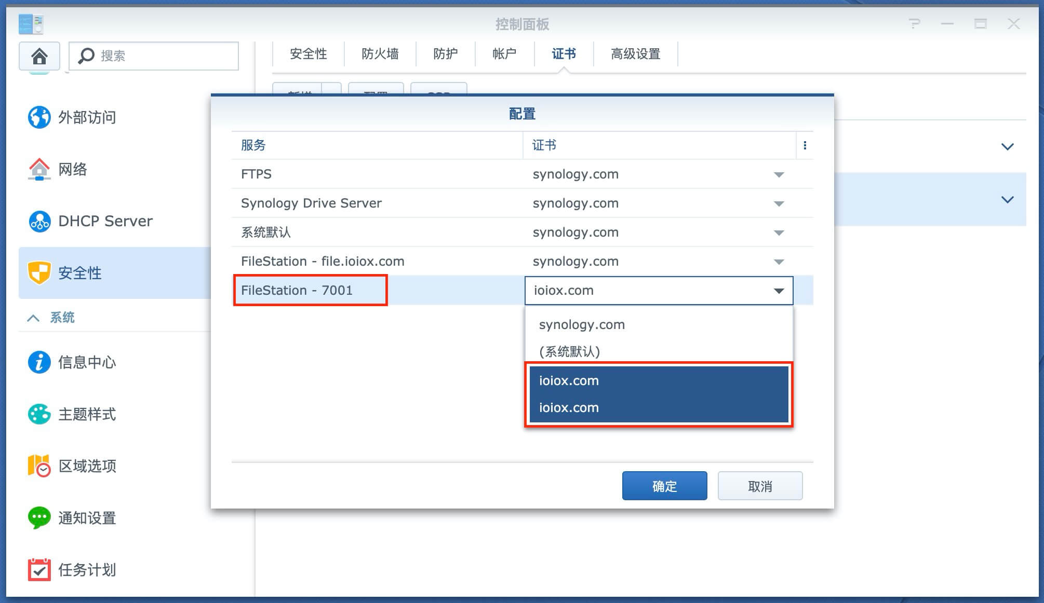Open Regional Options (区域选项) icon
Viewport: 1044px width, 603px height.
pyautogui.click(x=39, y=466)
